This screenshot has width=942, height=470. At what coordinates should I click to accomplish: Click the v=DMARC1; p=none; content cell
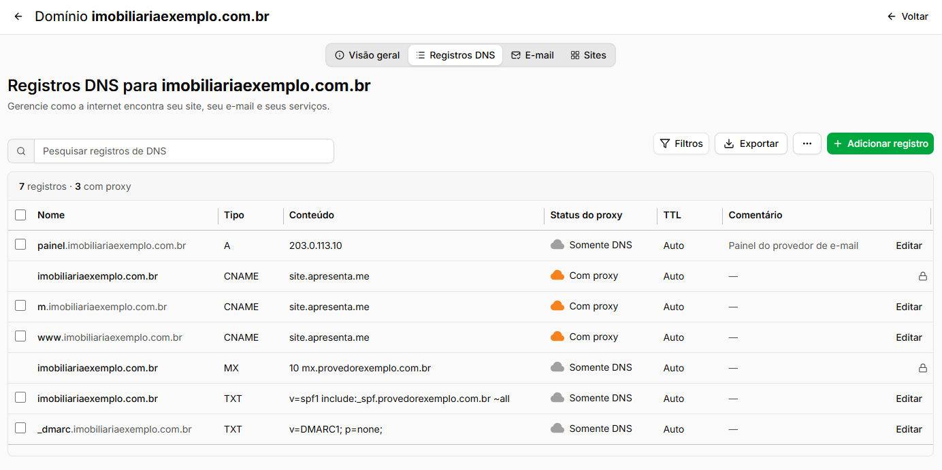tap(336, 429)
